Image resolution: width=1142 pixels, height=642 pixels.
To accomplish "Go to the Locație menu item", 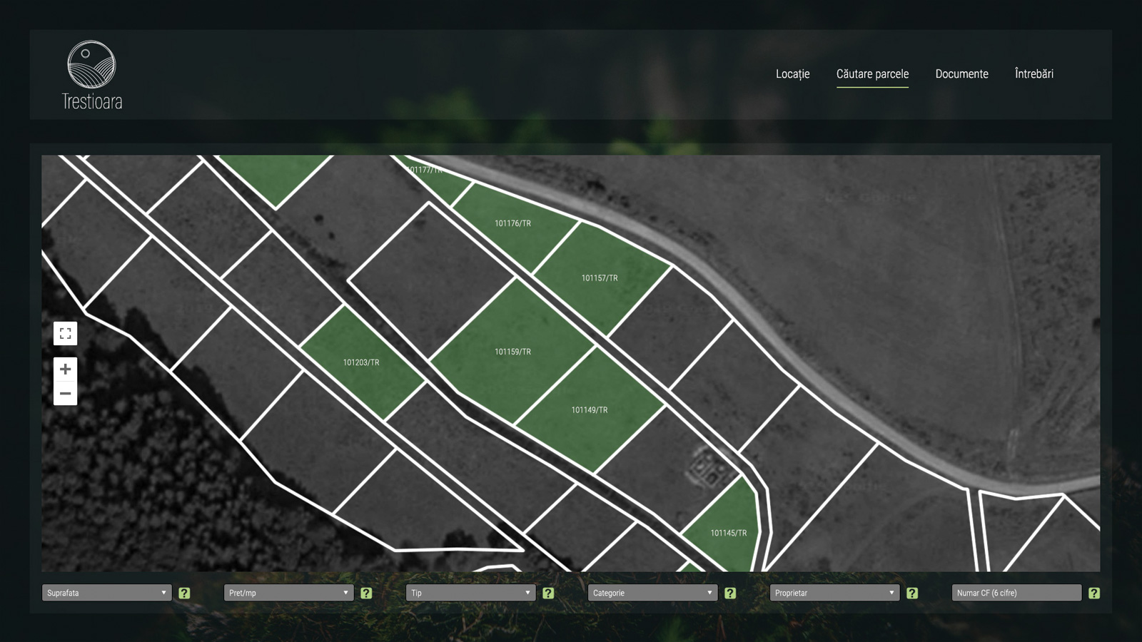I will [x=792, y=73].
